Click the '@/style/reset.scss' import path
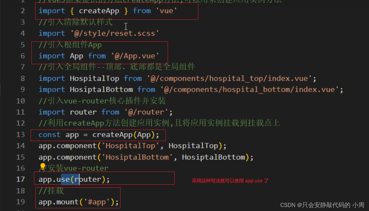Screen dimensions: 369x211 114,33
